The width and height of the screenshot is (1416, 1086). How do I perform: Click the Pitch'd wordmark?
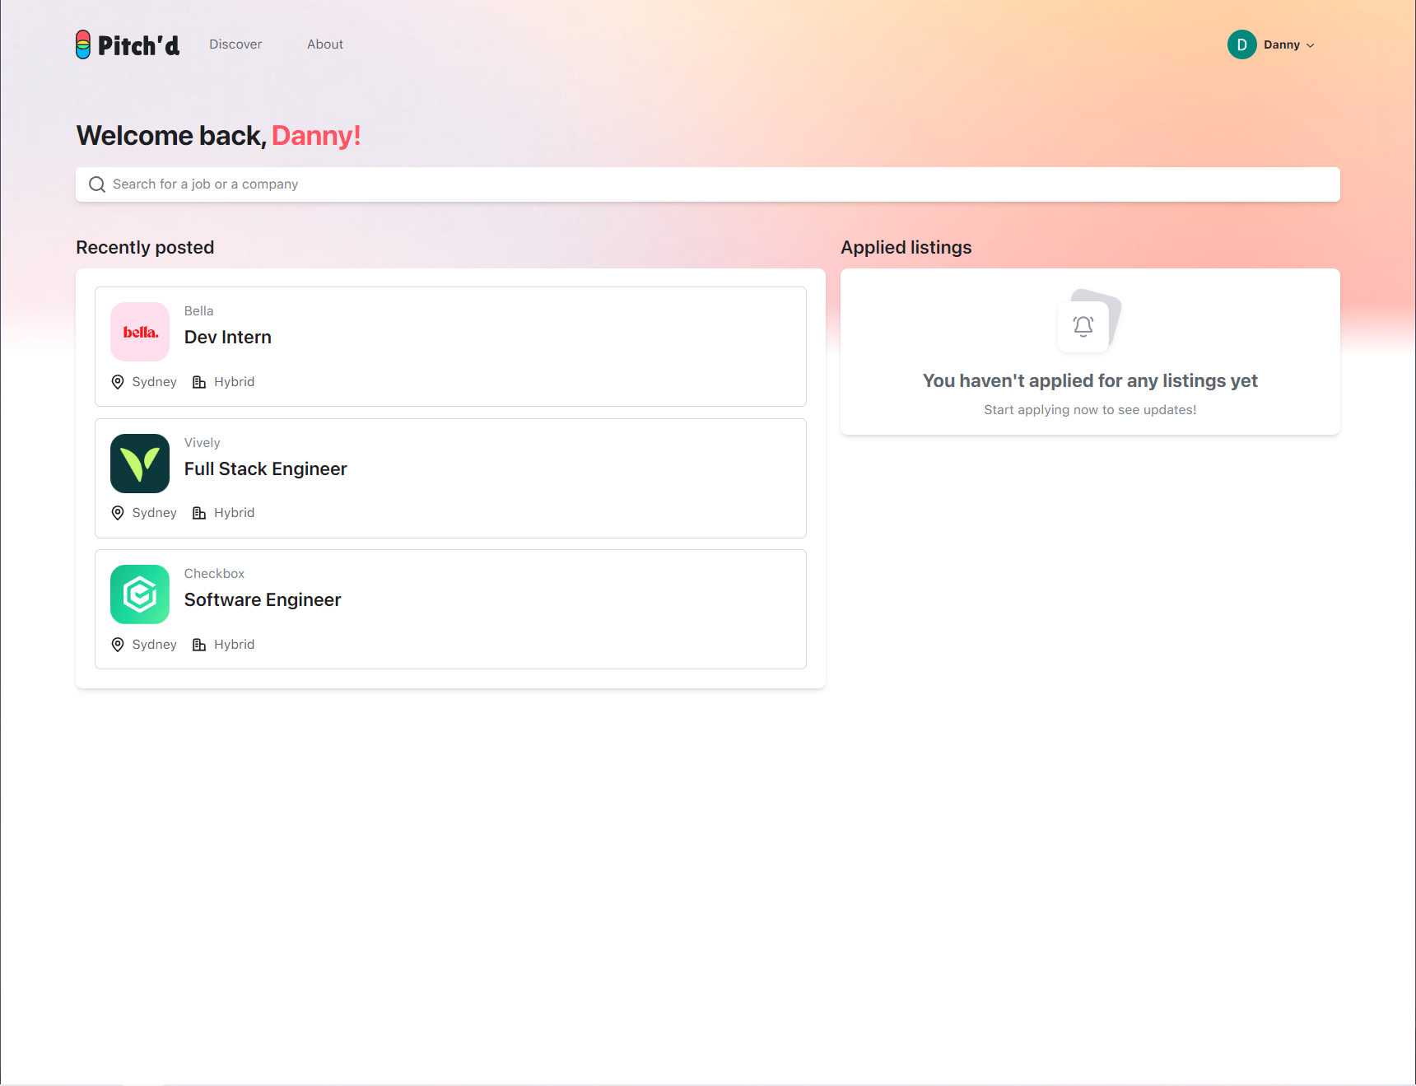pos(138,45)
